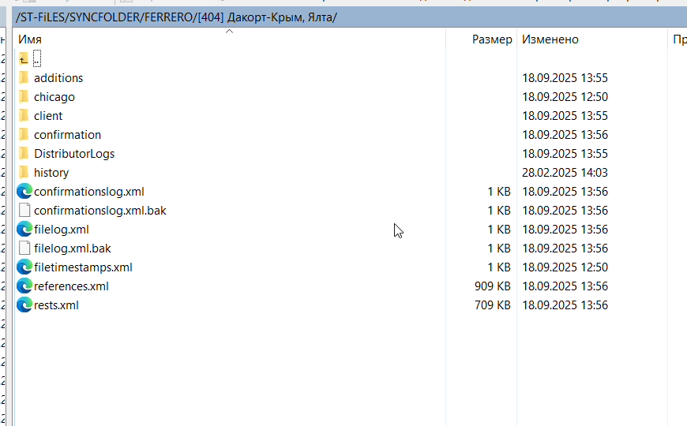
Task: Click the history date 28.02.2025 14:03
Action: coord(565,172)
